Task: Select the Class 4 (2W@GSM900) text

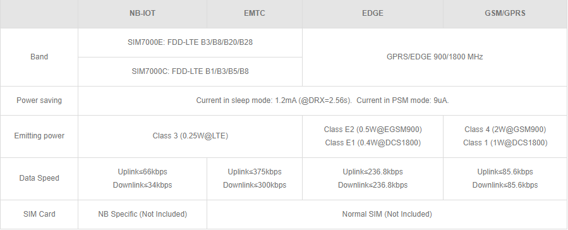Action: (505, 130)
